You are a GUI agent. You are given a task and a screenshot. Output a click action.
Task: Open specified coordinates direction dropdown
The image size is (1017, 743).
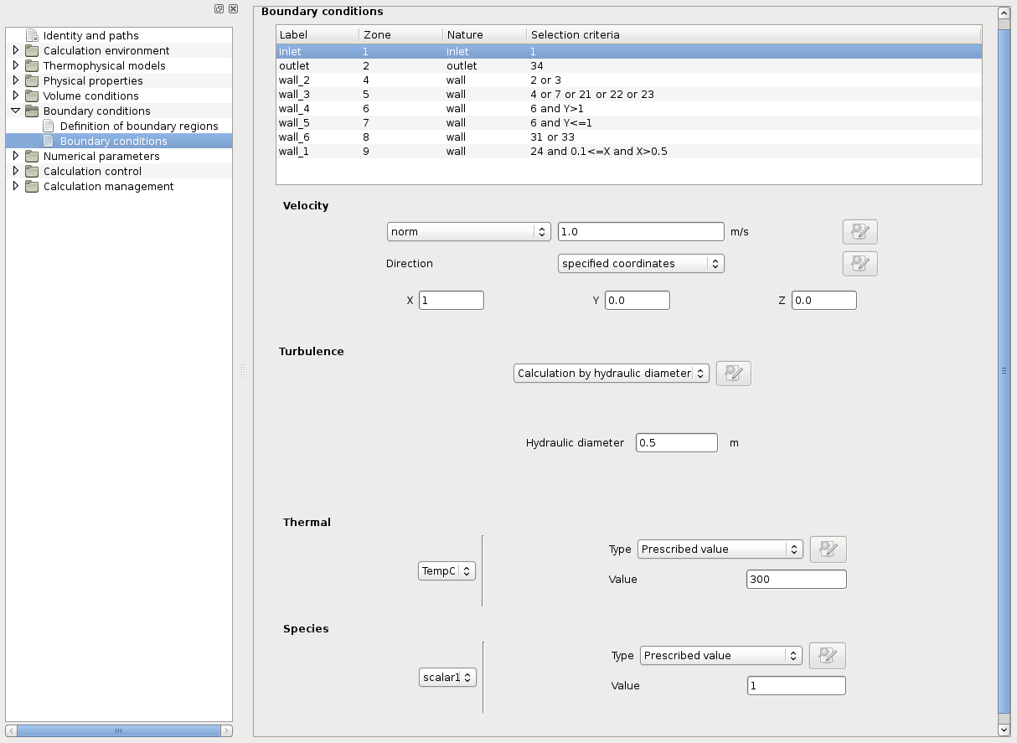click(x=640, y=264)
